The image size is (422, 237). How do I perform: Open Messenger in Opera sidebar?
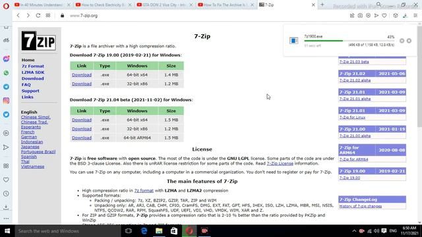click(6, 59)
